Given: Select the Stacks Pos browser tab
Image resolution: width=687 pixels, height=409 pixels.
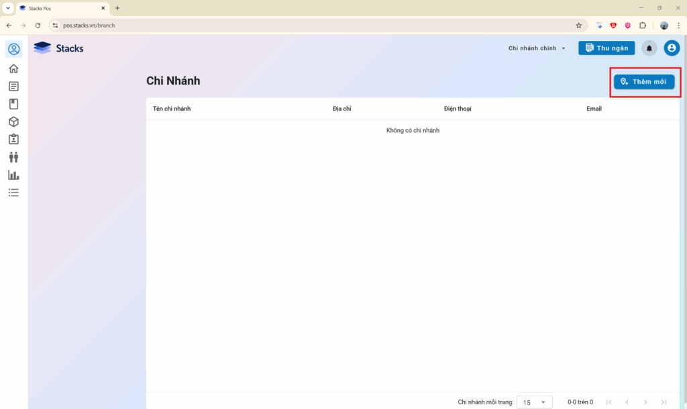Looking at the screenshot, I should click(x=60, y=8).
